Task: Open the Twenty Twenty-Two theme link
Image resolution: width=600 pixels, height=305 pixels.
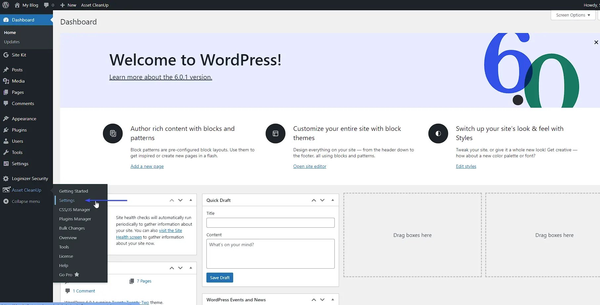Action: (x=130, y=302)
